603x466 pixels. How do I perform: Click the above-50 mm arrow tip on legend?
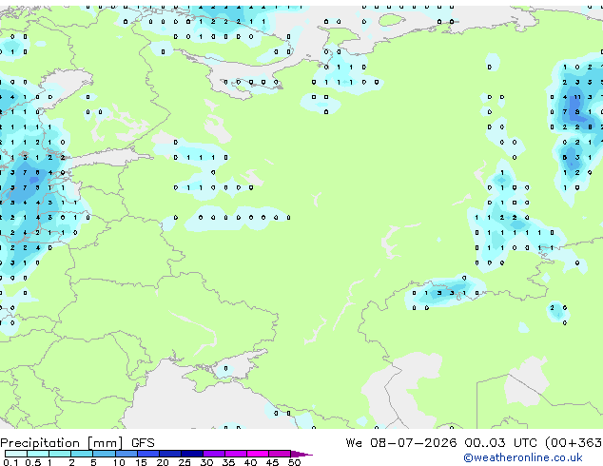[x=301, y=455]
